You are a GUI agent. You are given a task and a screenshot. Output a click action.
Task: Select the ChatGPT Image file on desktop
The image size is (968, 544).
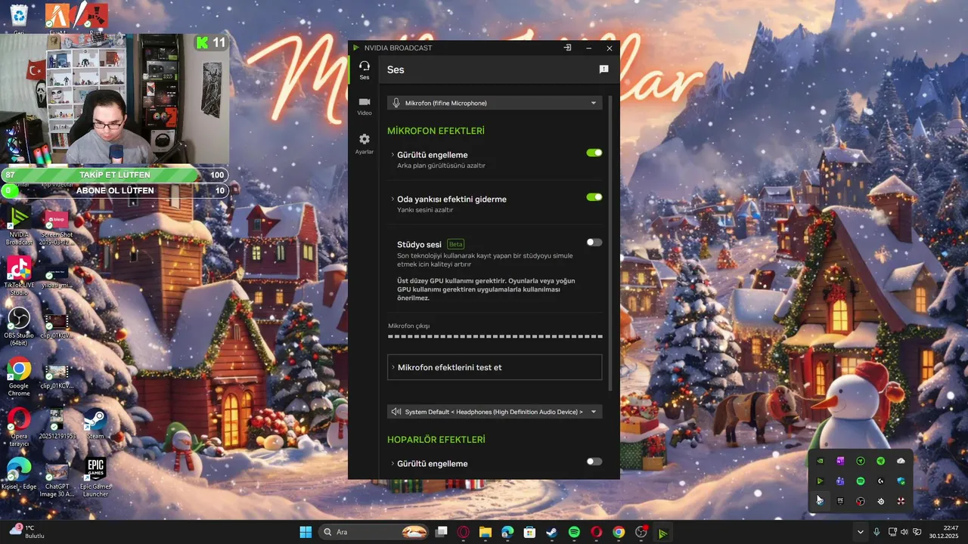[57, 479]
